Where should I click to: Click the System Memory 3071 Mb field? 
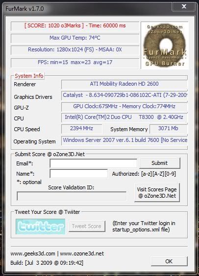(x=168, y=129)
